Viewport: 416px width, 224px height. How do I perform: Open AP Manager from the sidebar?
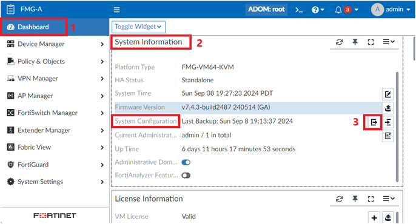point(55,96)
